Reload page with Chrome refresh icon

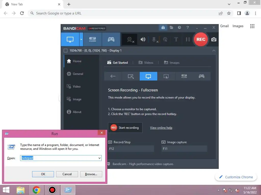[22, 13]
